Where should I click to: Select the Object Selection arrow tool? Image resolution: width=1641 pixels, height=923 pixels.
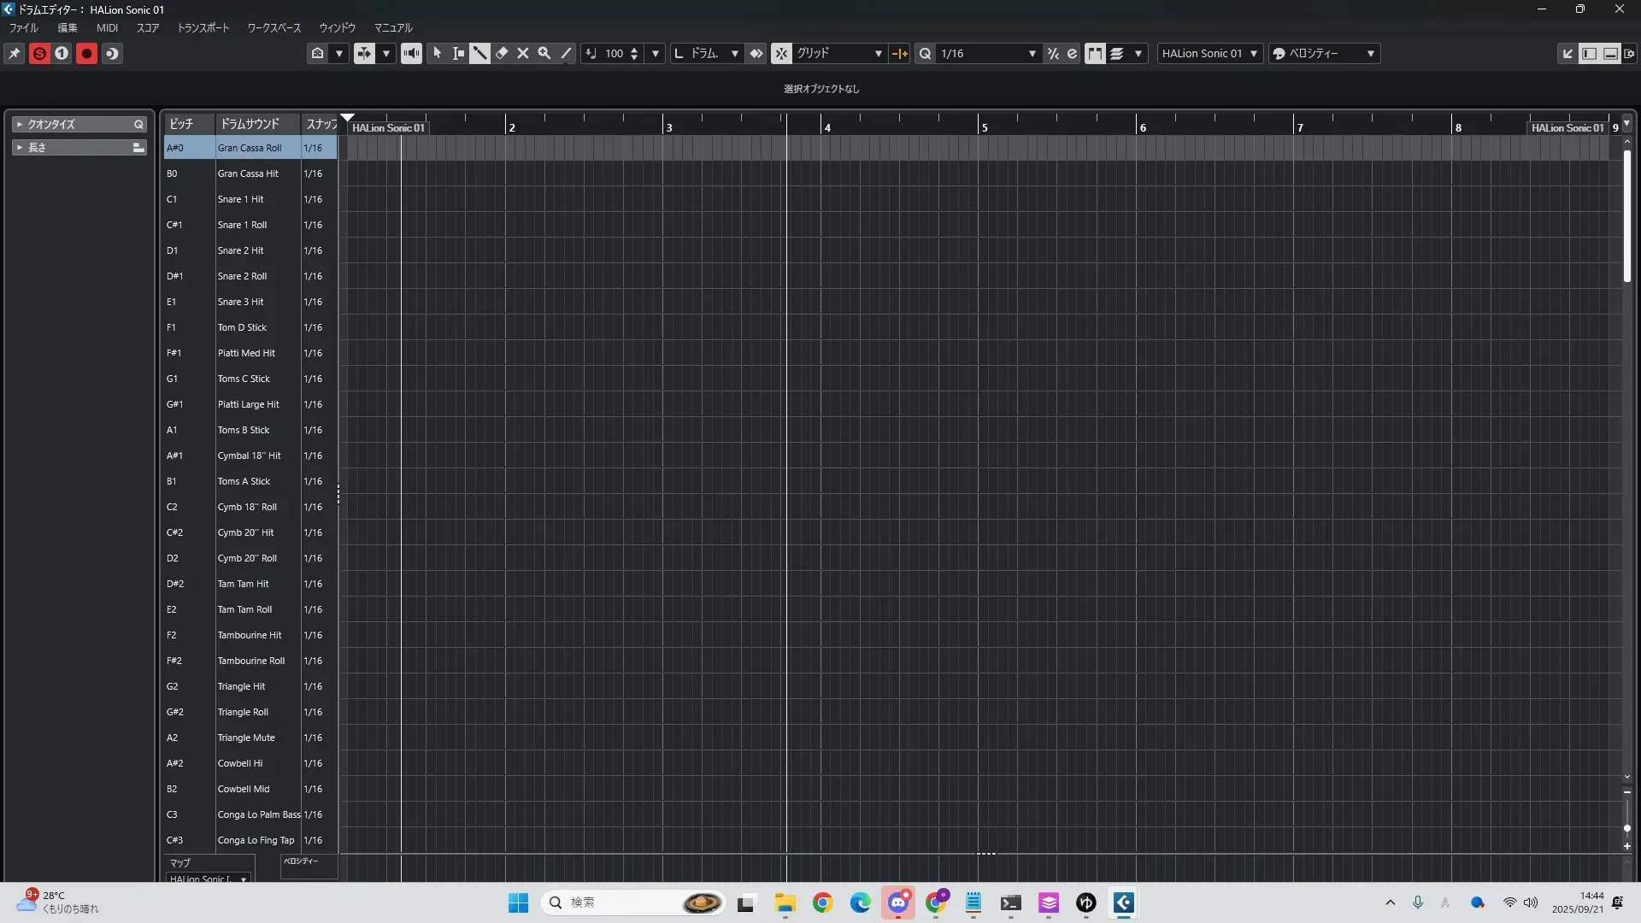[437, 53]
